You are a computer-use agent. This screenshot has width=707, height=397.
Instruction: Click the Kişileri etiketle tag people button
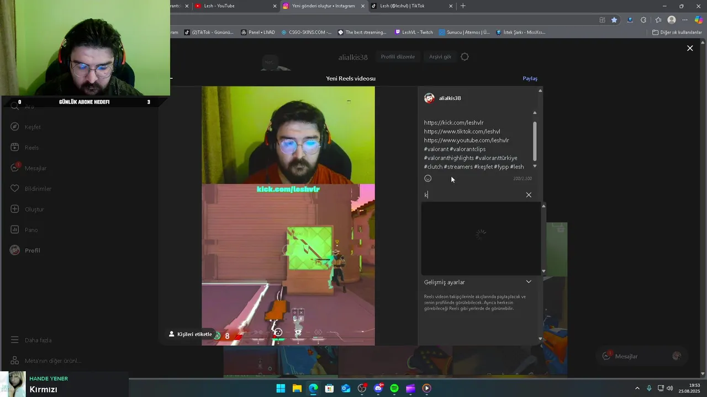[191, 334]
